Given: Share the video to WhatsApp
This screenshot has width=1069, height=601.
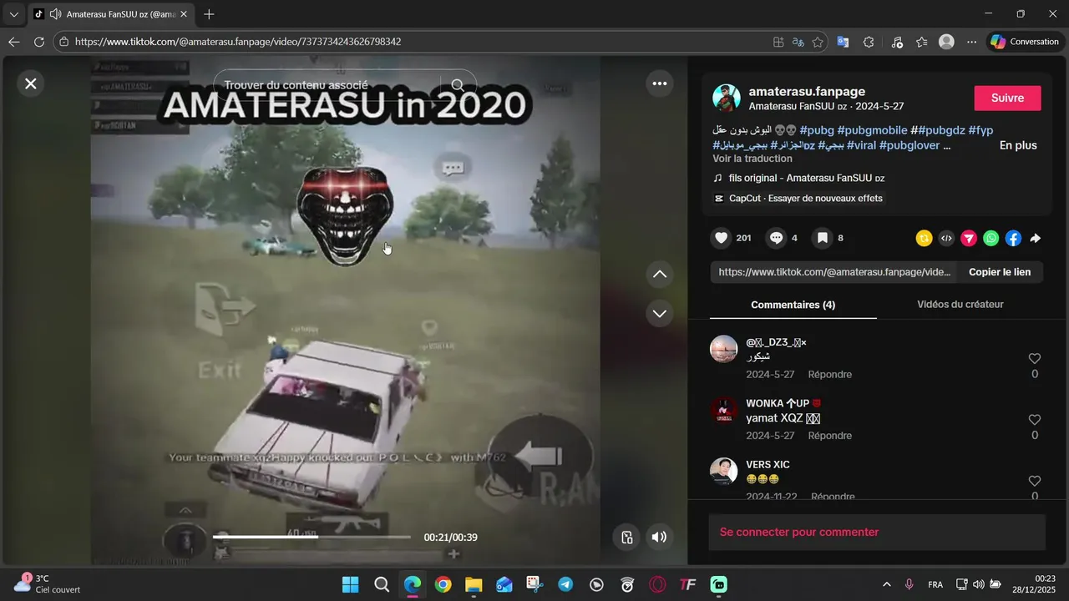Looking at the screenshot, I should point(990,239).
